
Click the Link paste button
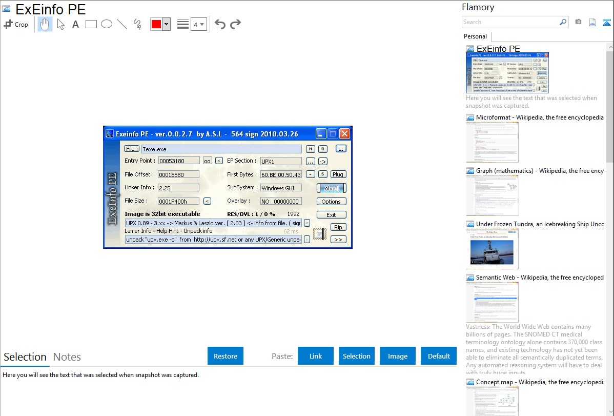[x=316, y=356]
